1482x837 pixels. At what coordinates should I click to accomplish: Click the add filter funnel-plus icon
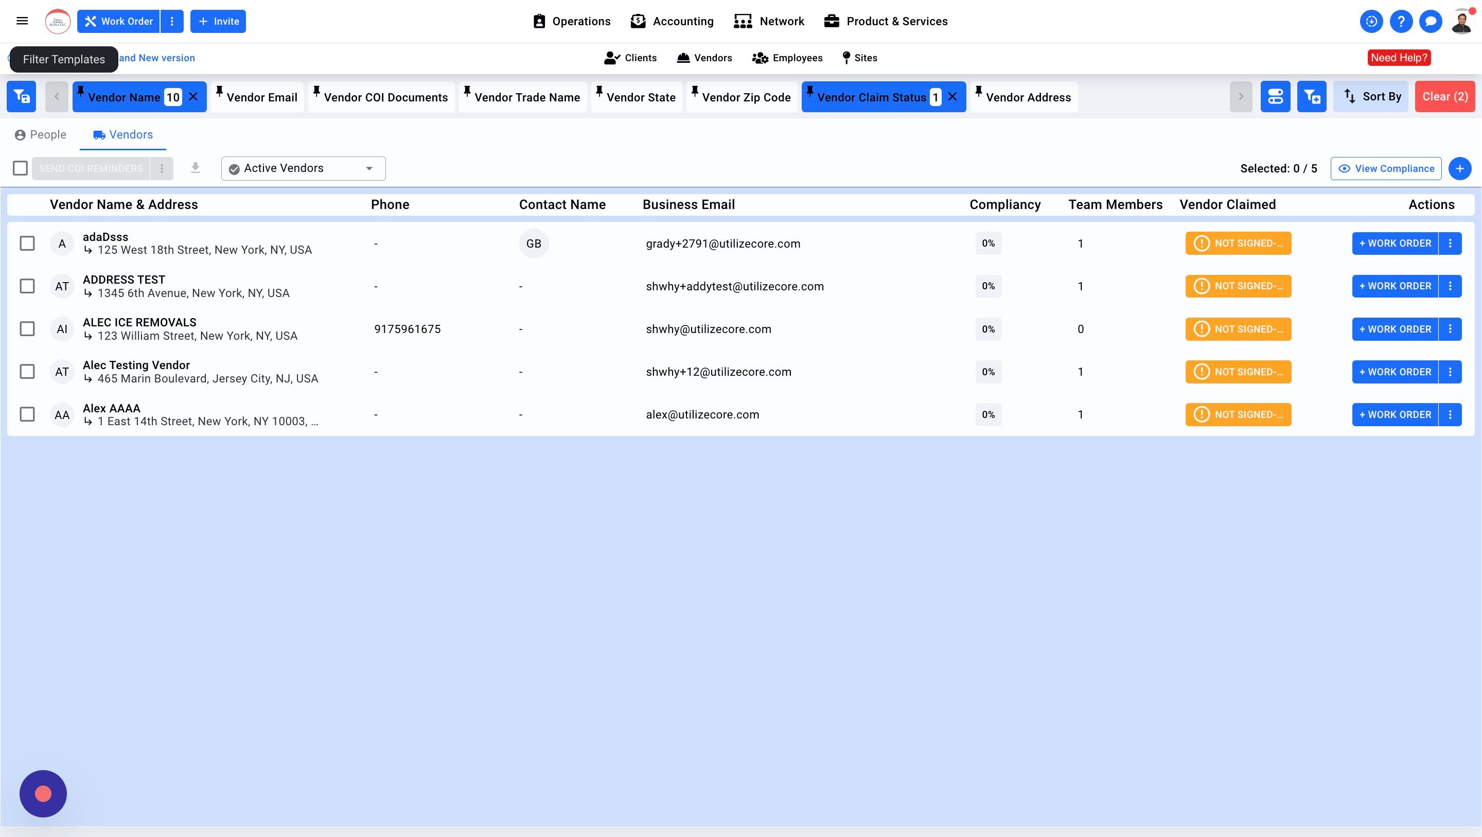pos(1311,97)
